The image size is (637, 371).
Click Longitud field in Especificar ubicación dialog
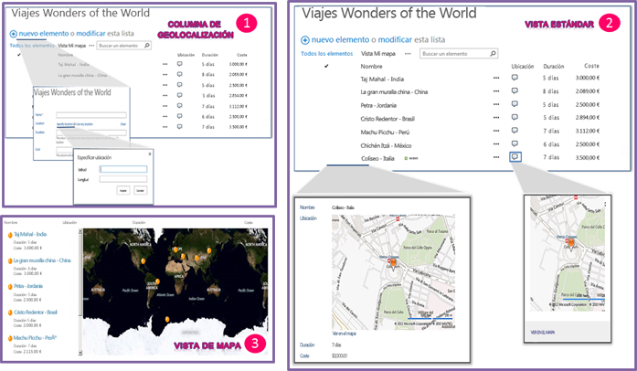pyautogui.click(x=123, y=179)
